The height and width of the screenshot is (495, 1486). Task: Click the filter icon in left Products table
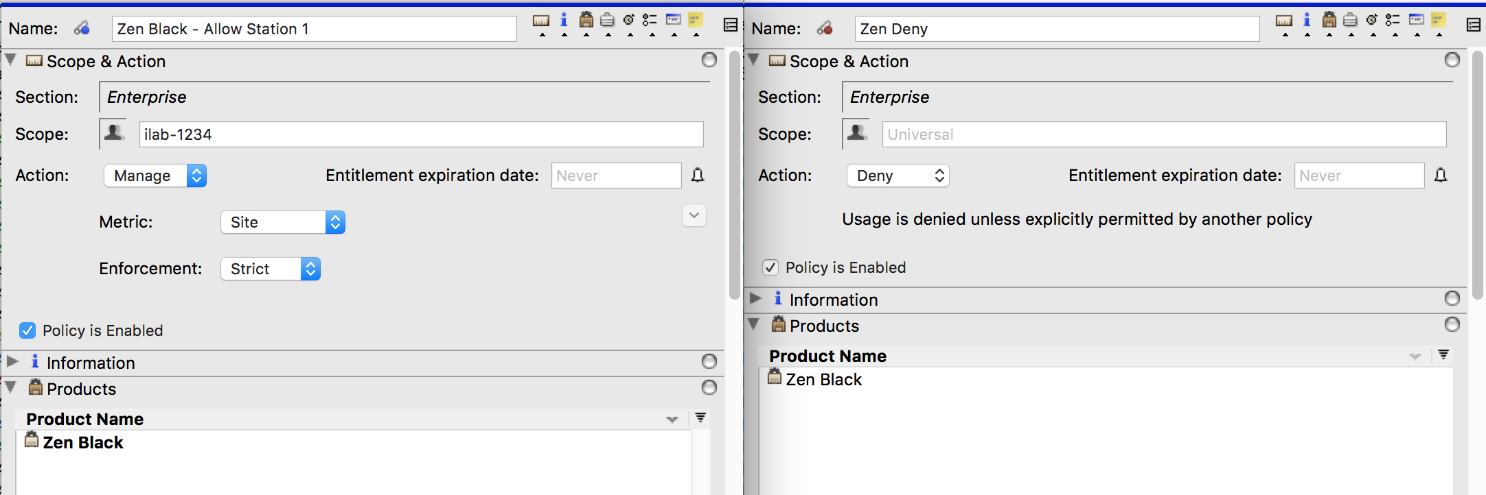(700, 418)
